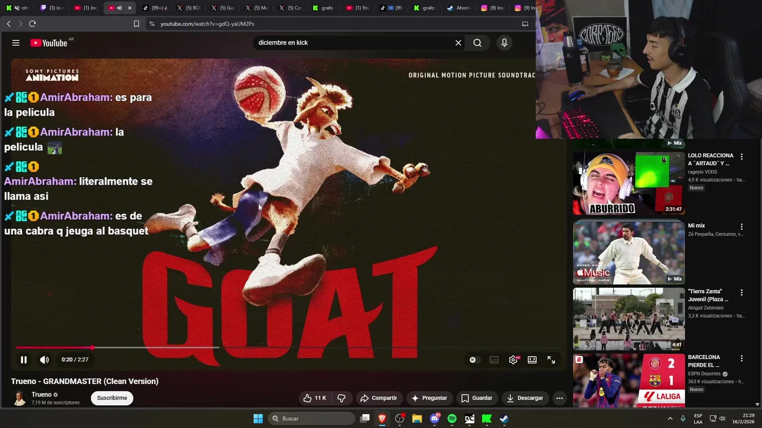Image resolution: width=762 pixels, height=428 pixels.
Task: Switch to the Kick tab titled 'oh'
Action: 17,8
